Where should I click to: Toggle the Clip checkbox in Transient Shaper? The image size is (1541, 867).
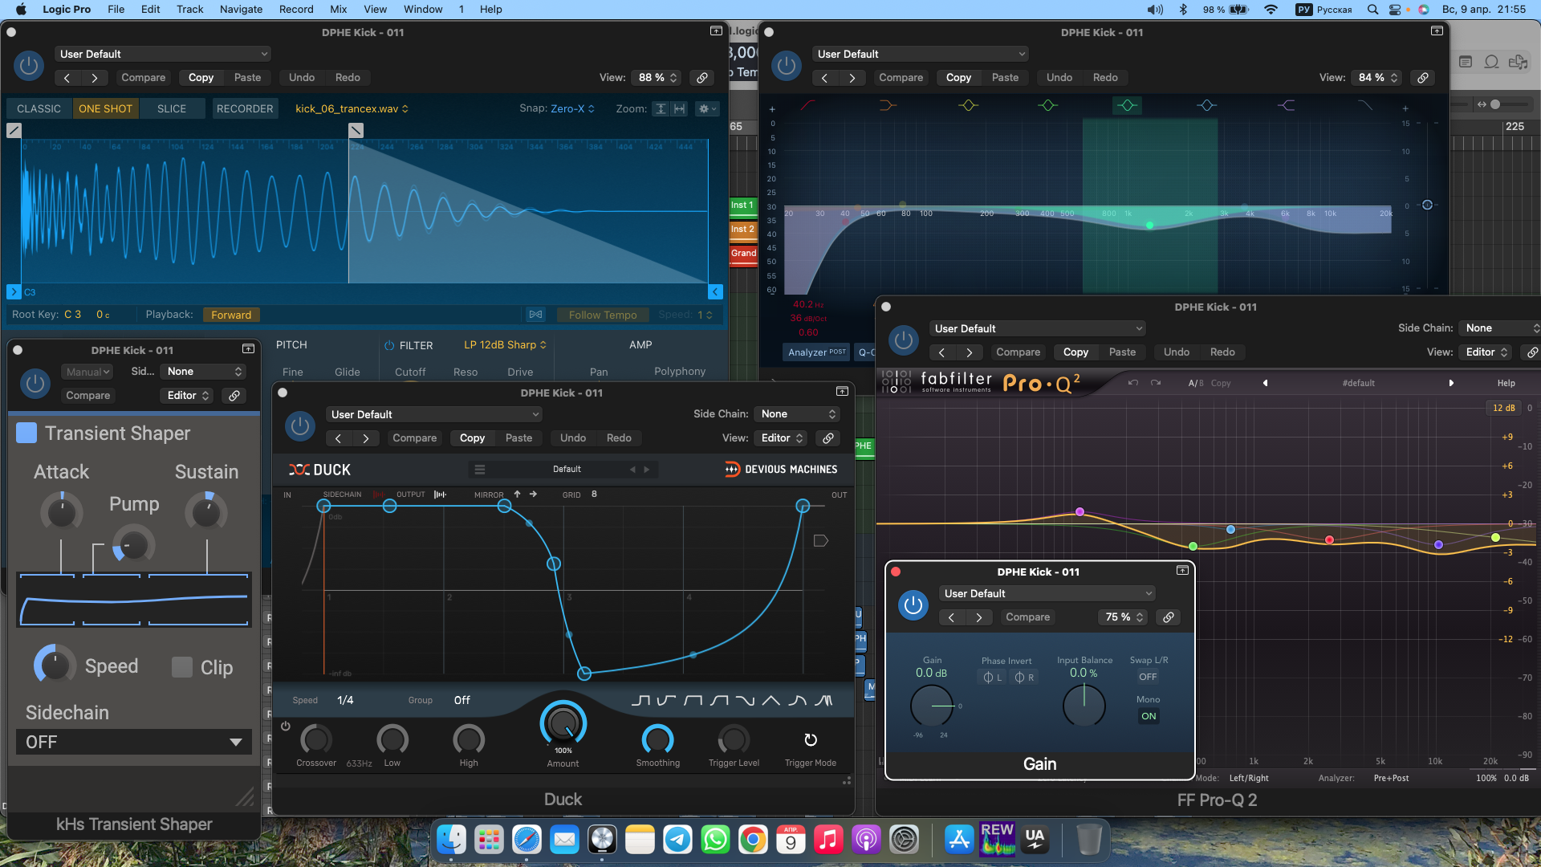[x=182, y=667]
